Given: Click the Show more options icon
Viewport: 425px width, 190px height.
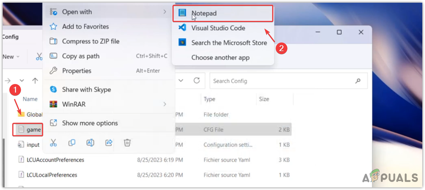Looking at the screenshot, I should point(53,123).
